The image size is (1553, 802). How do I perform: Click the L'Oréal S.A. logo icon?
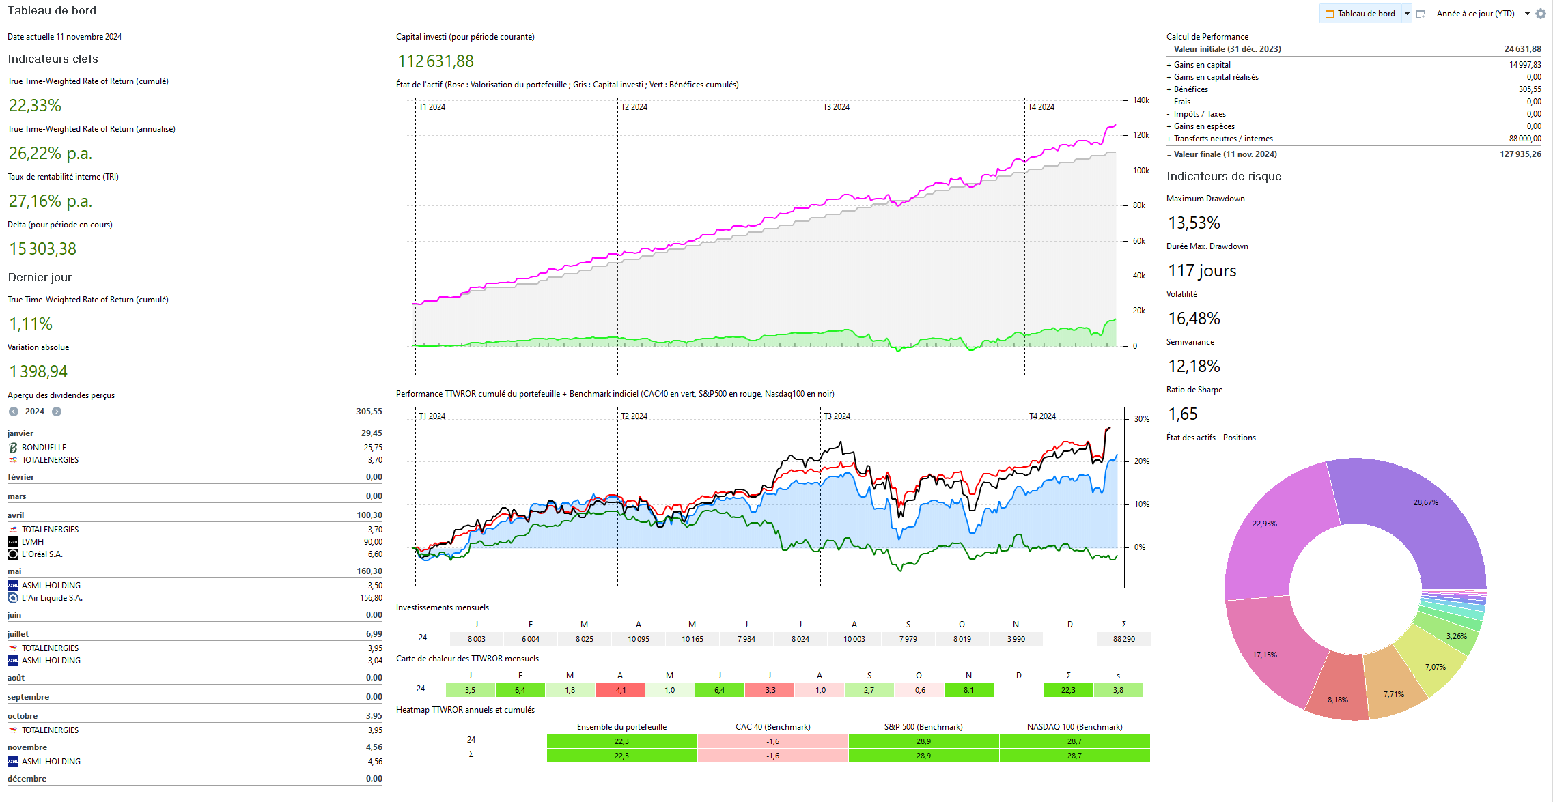pos(13,554)
